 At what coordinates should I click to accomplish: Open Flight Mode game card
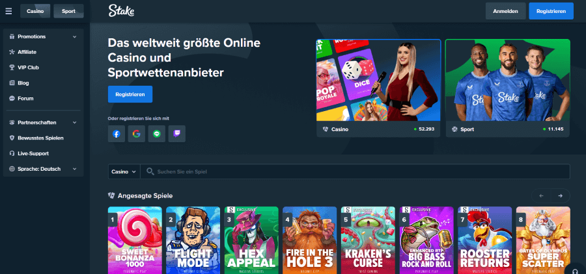pyautogui.click(x=193, y=240)
